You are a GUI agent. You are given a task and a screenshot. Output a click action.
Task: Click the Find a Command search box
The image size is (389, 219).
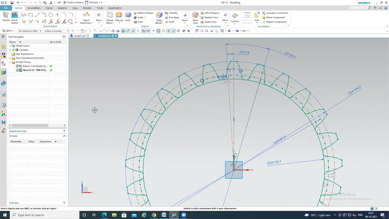[360, 8]
